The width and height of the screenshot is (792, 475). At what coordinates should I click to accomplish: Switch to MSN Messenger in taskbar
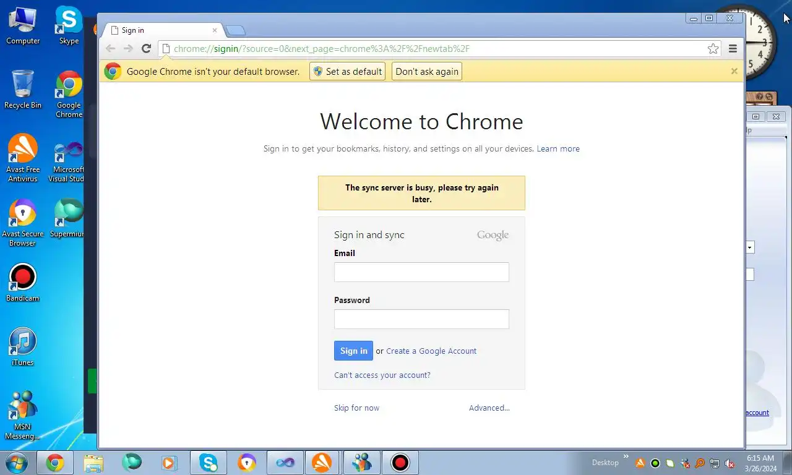361,462
